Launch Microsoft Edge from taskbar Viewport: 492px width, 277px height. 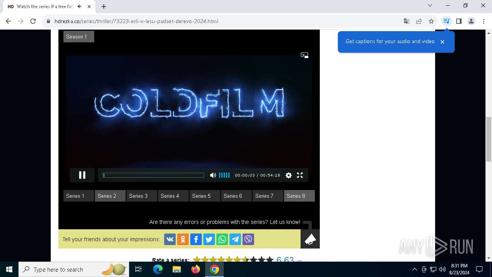point(158,269)
